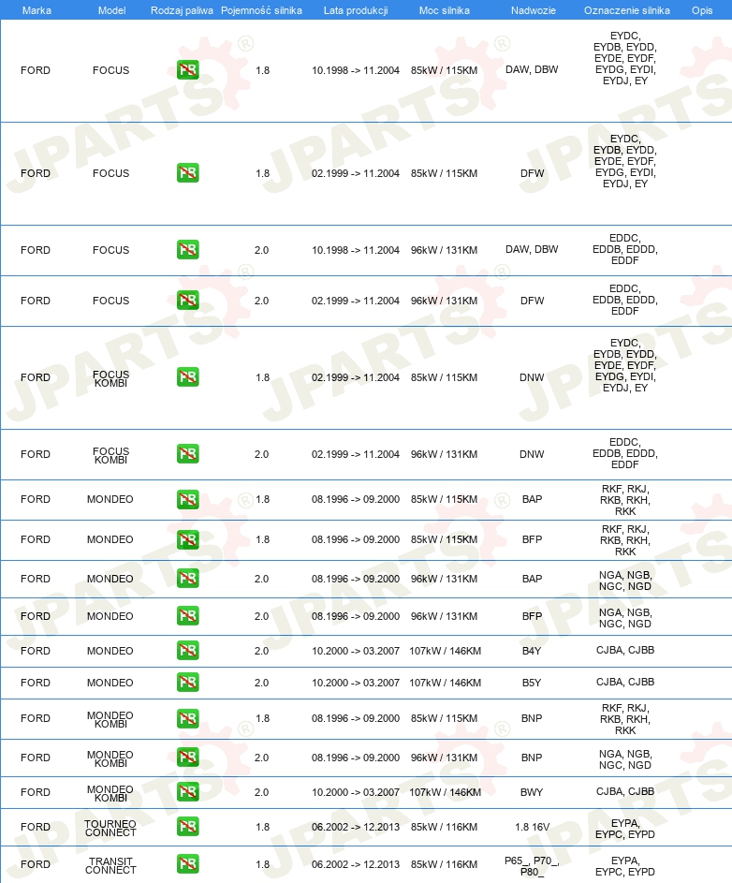The image size is (732, 883).
Task: Click 'CJBA, CJBB' in the B4Y row
Action: pyautogui.click(x=625, y=650)
